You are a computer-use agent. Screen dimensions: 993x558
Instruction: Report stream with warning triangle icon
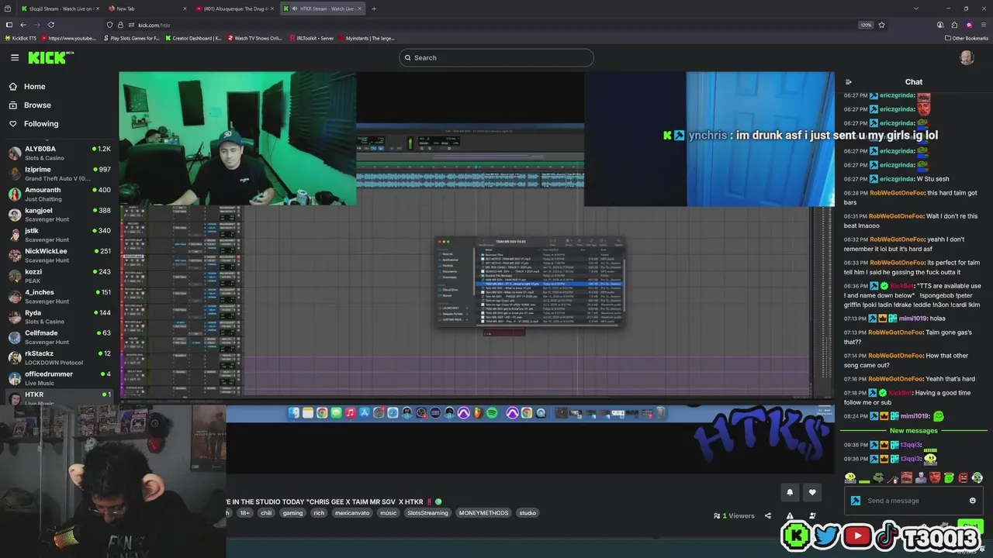790,515
